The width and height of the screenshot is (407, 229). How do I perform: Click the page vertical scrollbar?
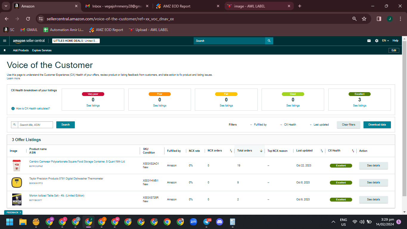[404, 119]
